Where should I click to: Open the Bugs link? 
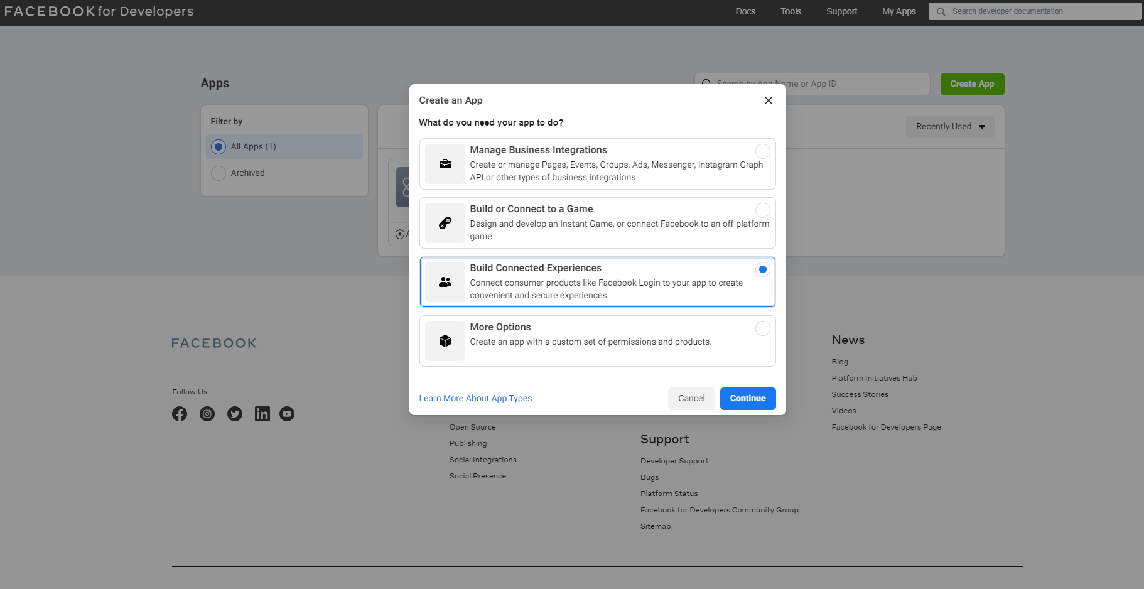point(649,477)
